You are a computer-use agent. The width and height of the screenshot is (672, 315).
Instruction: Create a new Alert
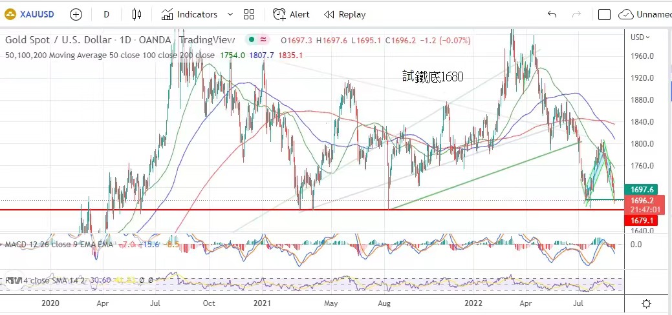click(291, 14)
